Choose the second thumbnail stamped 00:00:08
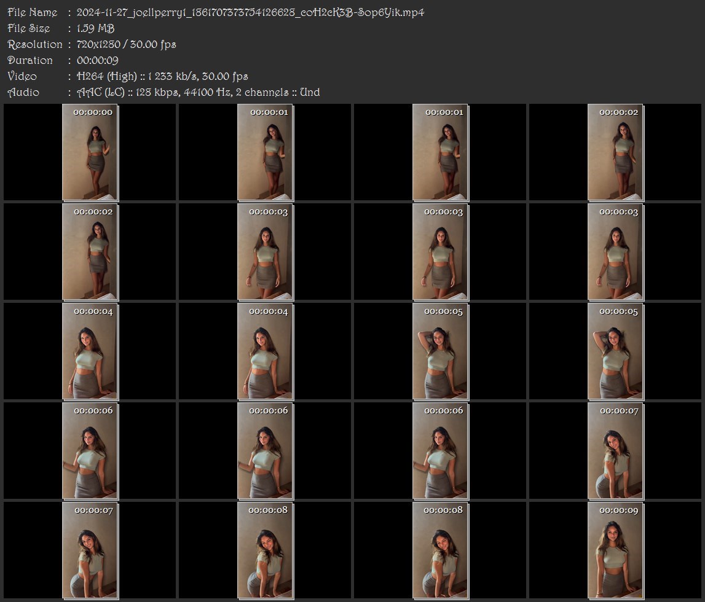The image size is (705, 602). [x=440, y=550]
